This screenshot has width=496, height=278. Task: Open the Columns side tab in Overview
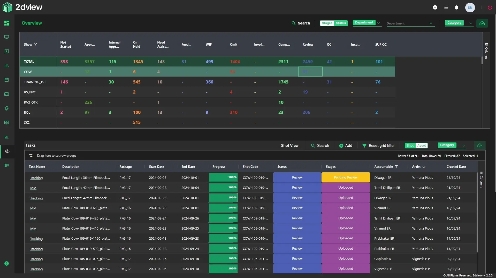(x=486, y=51)
